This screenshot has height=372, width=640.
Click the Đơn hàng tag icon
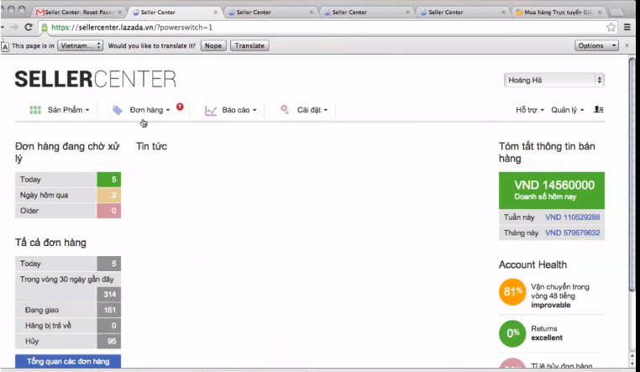(x=118, y=110)
